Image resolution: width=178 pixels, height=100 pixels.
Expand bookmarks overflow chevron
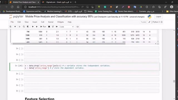(162, 11)
